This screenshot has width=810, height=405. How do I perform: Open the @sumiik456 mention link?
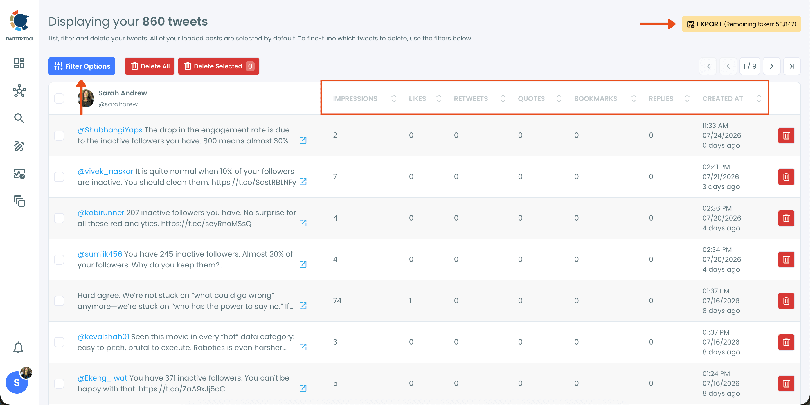(100, 254)
